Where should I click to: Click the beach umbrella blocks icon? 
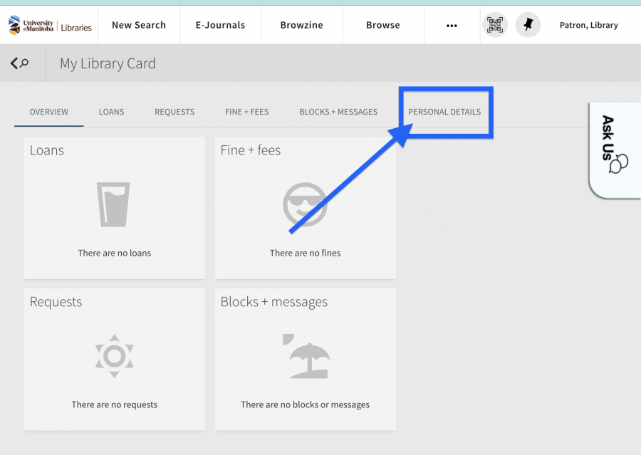[x=305, y=355]
